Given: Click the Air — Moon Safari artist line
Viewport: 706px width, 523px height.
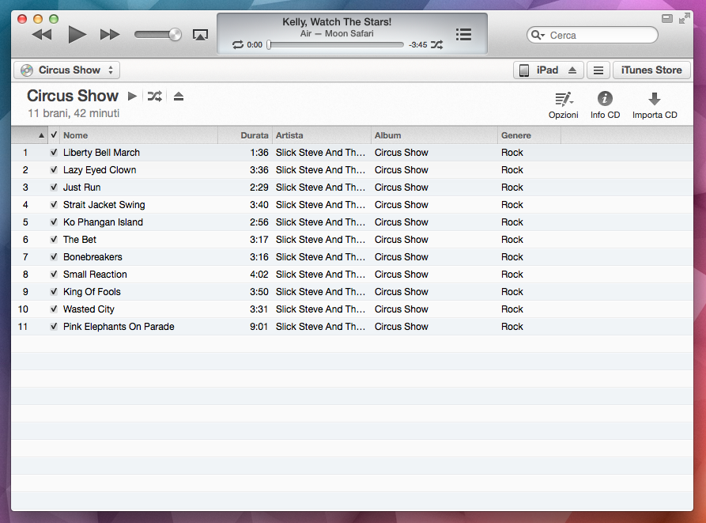Looking at the screenshot, I should (x=337, y=33).
